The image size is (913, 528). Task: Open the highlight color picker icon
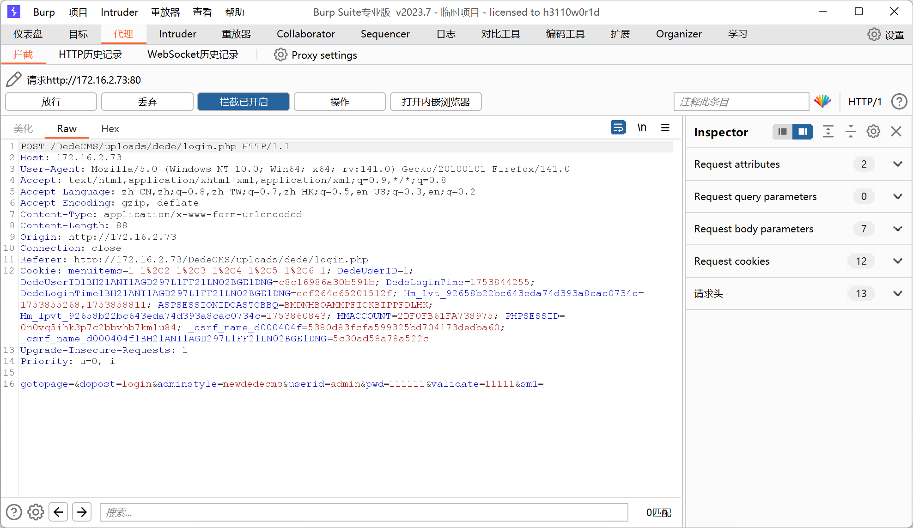coord(822,102)
